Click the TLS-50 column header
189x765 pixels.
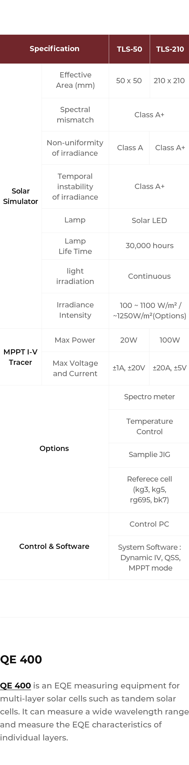click(x=129, y=49)
